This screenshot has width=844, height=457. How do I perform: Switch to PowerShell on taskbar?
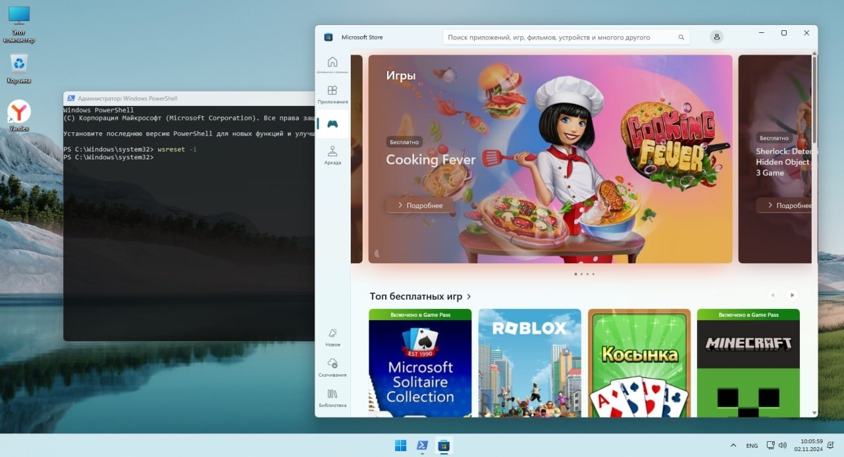point(422,446)
